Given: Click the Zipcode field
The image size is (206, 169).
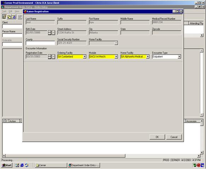Looking at the screenshot, I should tap(167, 33).
